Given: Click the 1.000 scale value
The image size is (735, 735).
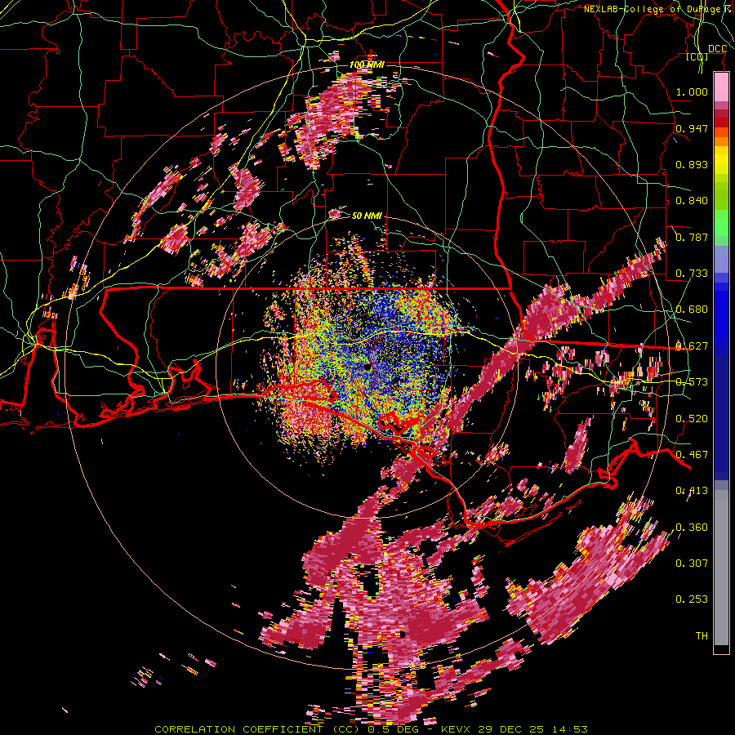Looking at the screenshot, I should (692, 91).
